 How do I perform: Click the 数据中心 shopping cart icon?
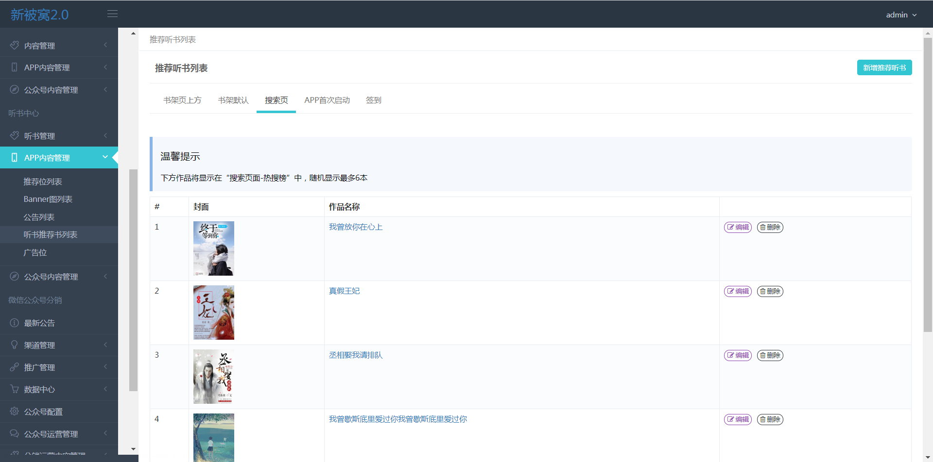click(15, 390)
